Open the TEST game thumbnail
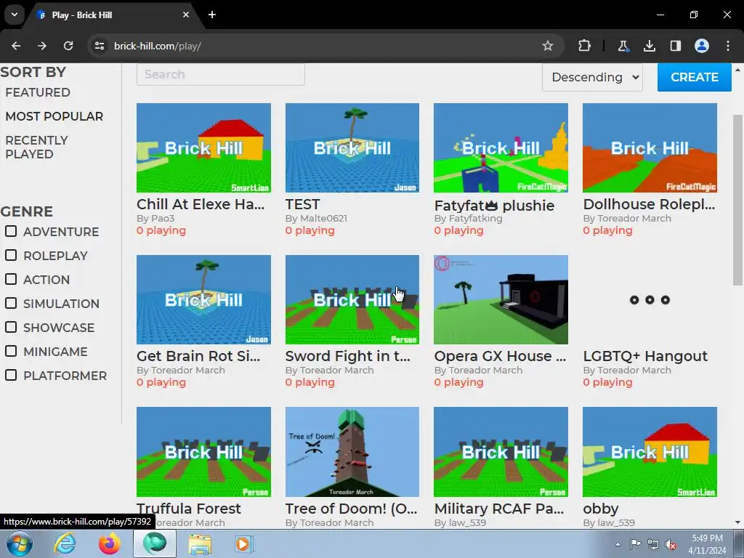Viewport: 744px width, 558px height. point(352,147)
